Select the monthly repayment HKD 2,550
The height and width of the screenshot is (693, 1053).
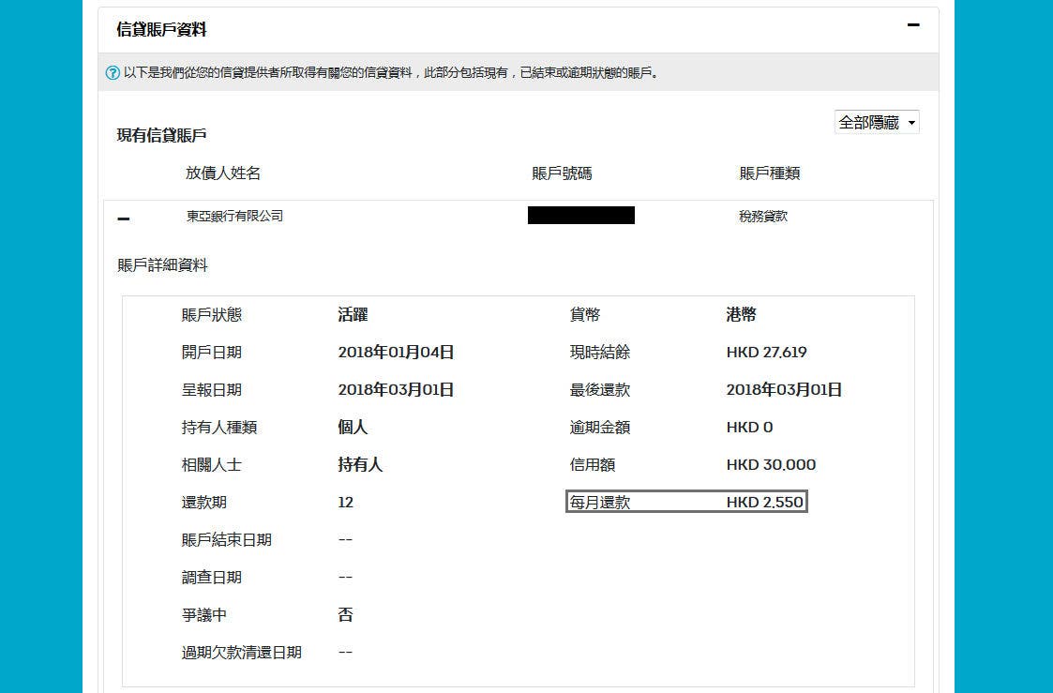click(x=765, y=503)
